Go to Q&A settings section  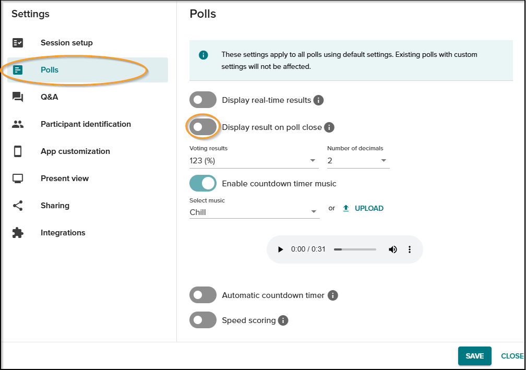coord(49,97)
